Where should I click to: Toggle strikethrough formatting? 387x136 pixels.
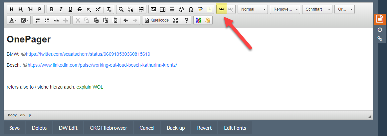point(80,9)
